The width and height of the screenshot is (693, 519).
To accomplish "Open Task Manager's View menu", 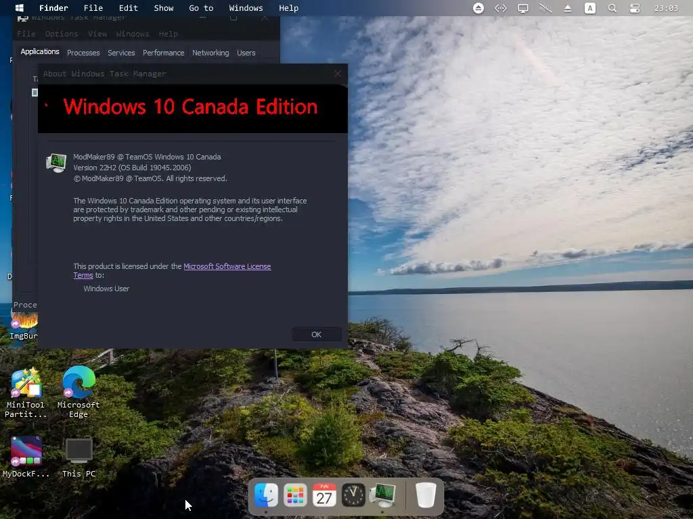I will [x=97, y=34].
